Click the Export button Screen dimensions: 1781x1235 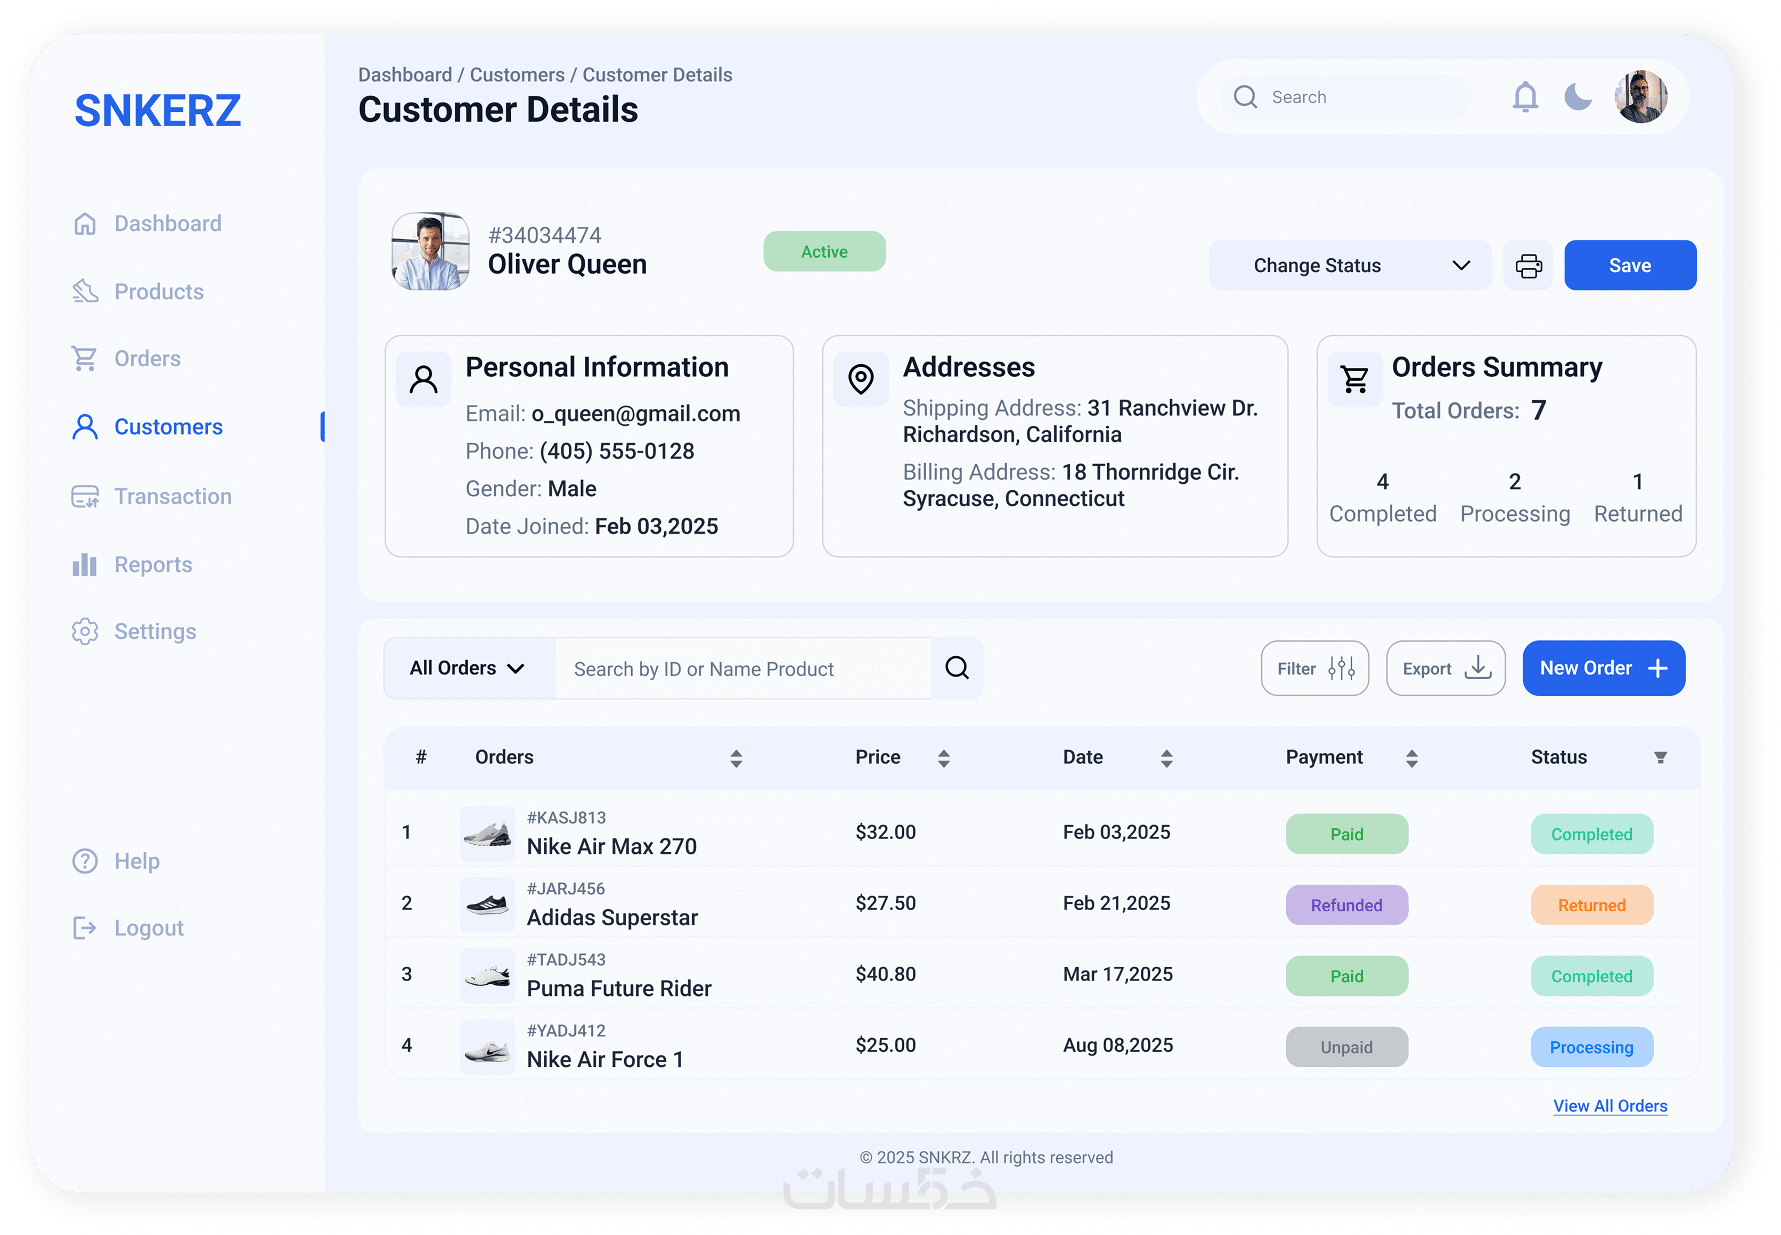click(1445, 668)
